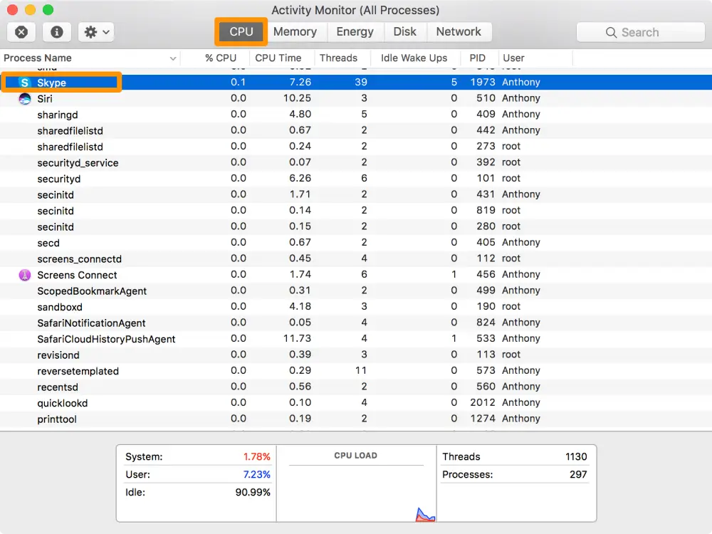Select the Siri app icon
712x534 pixels.
tap(24, 98)
